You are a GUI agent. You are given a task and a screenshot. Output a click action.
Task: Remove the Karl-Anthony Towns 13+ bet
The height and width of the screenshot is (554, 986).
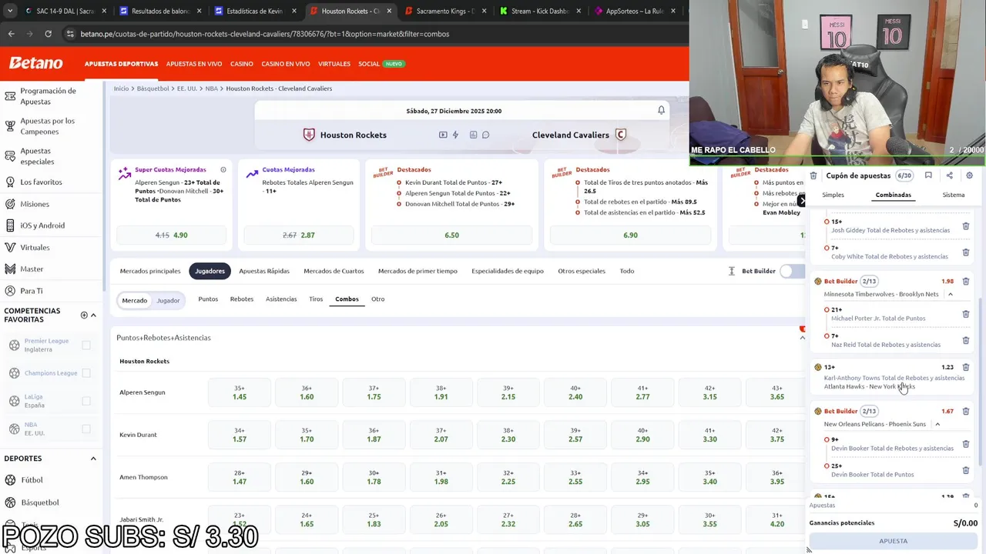[966, 367]
